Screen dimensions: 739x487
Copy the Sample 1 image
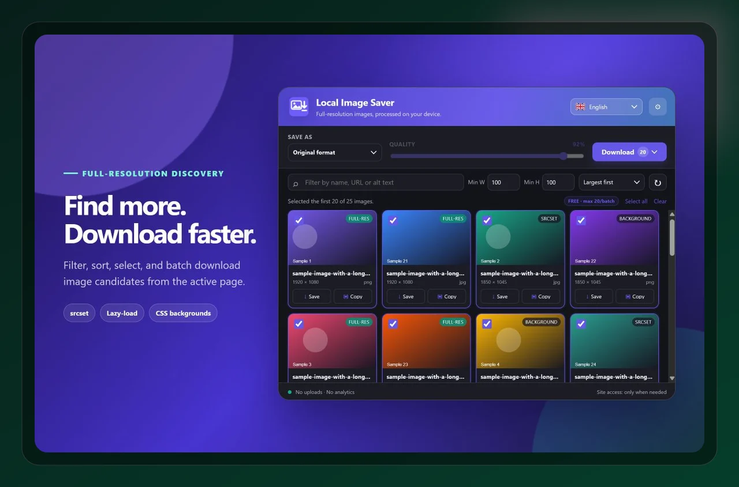(353, 296)
